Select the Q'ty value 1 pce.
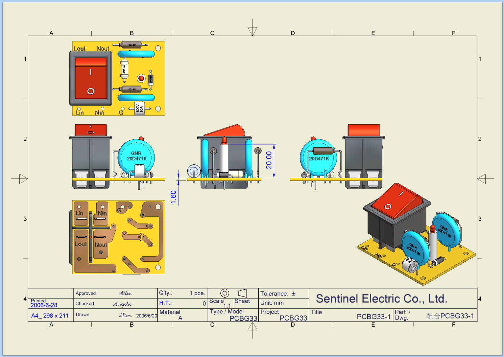The height and width of the screenshot is (357, 504). (197, 293)
